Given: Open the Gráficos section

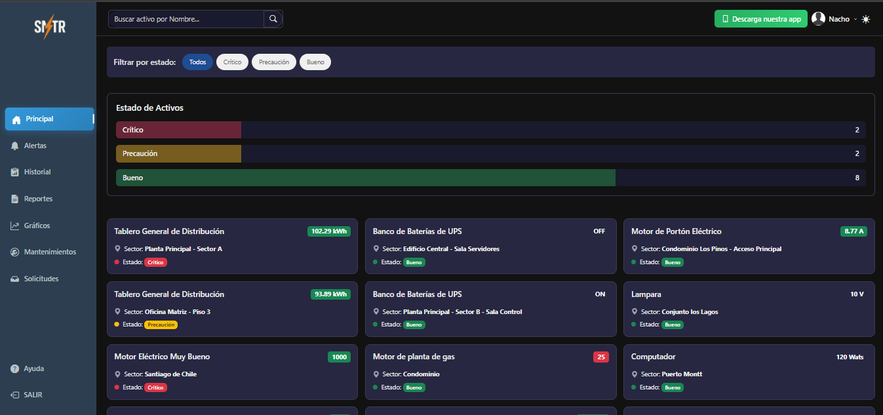Looking at the screenshot, I should tap(37, 226).
